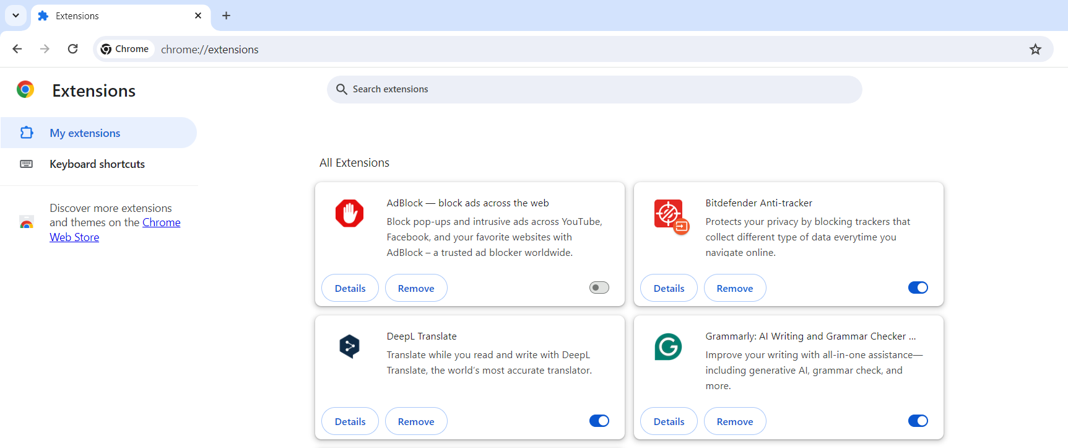Close the Extensions tab
This screenshot has width=1068, height=448.
(198, 15)
